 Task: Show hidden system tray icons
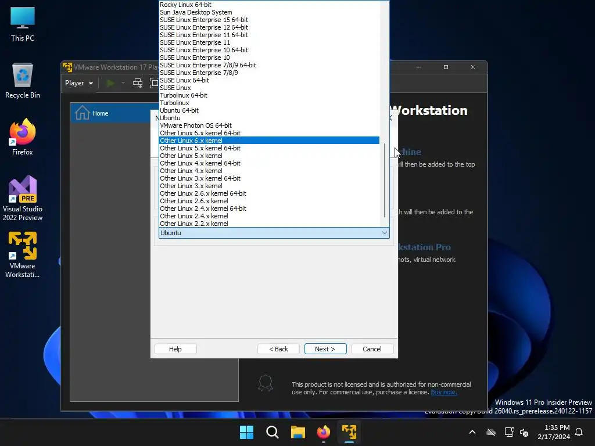pos(472,432)
